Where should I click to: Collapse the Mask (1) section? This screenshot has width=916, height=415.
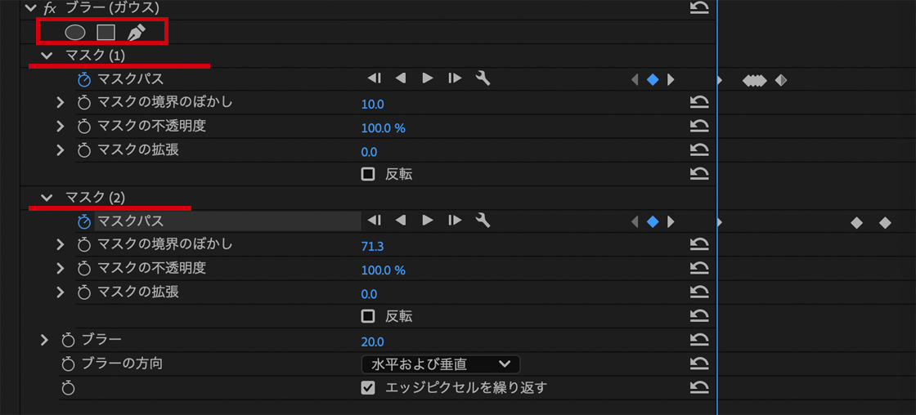47,56
